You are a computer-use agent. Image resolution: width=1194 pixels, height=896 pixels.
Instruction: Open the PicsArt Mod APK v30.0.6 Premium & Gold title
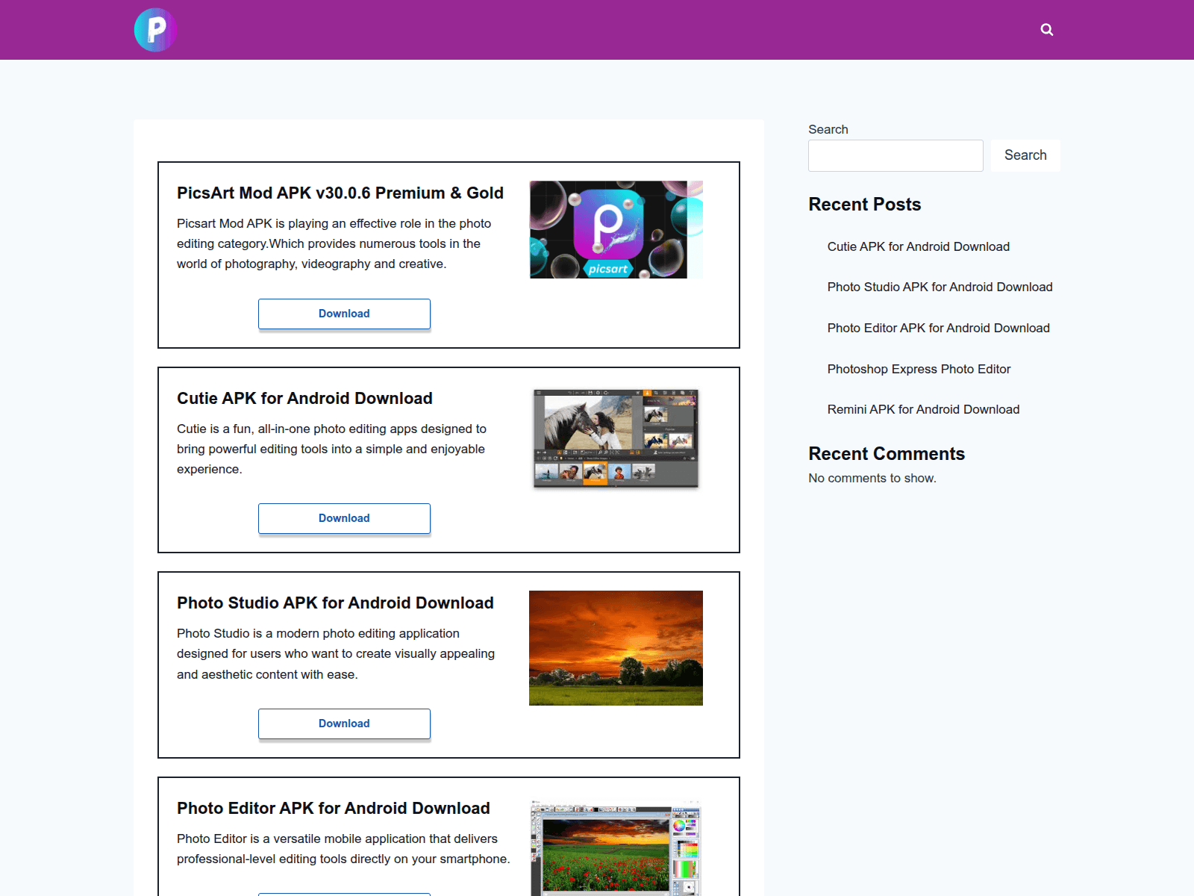(x=340, y=193)
